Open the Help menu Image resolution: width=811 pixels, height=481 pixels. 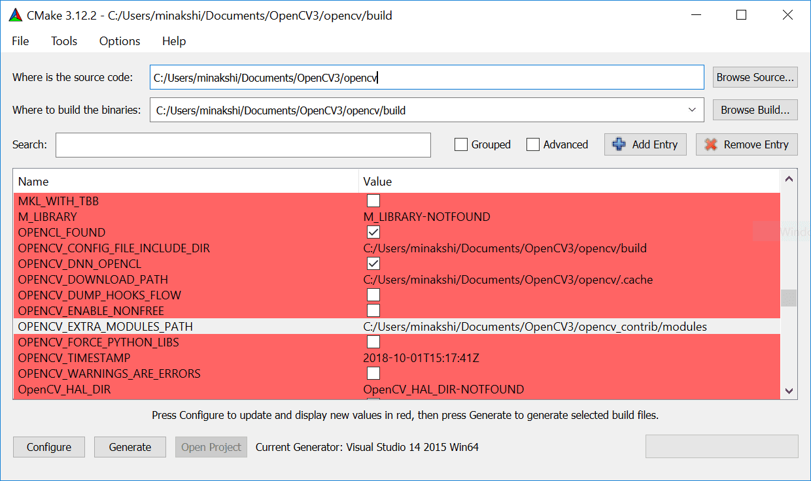coord(174,41)
